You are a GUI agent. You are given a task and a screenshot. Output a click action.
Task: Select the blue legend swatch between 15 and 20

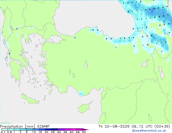point(42,129)
